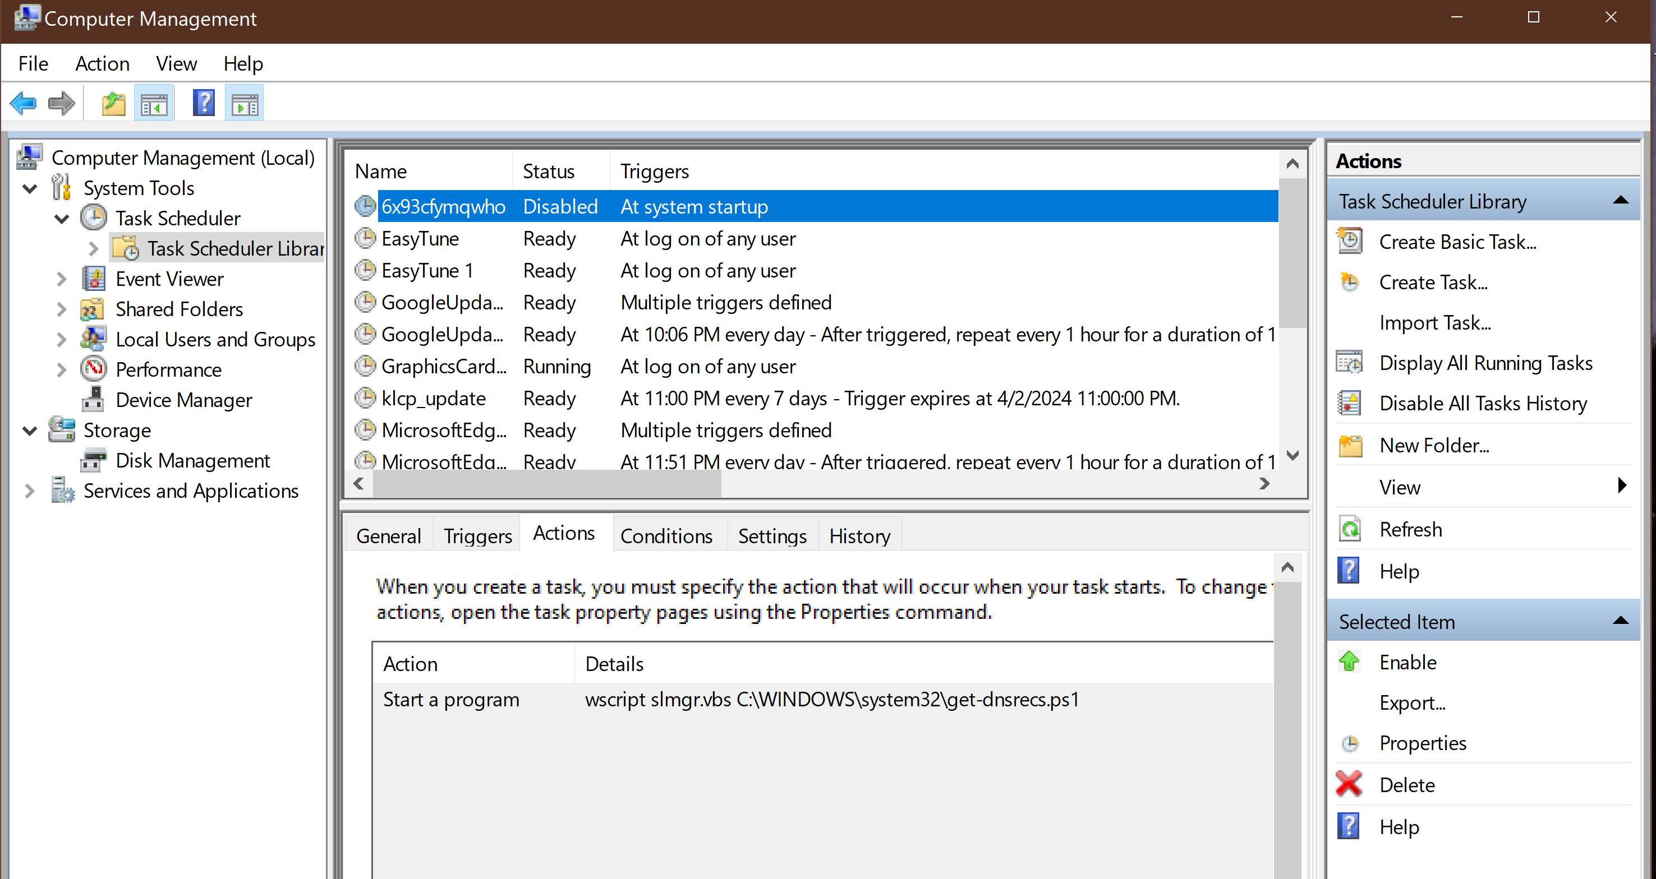Click Export... in Selected Item

click(1413, 703)
